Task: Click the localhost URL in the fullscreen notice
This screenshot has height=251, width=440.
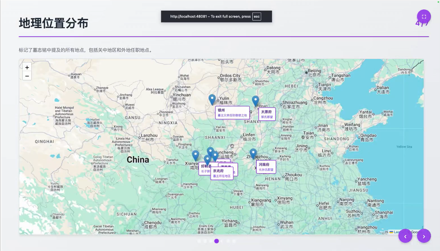Action: pyautogui.click(x=189, y=16)
